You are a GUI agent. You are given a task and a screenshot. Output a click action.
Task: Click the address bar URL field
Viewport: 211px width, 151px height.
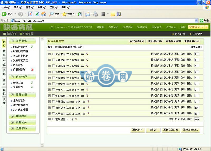click(103, 21)
